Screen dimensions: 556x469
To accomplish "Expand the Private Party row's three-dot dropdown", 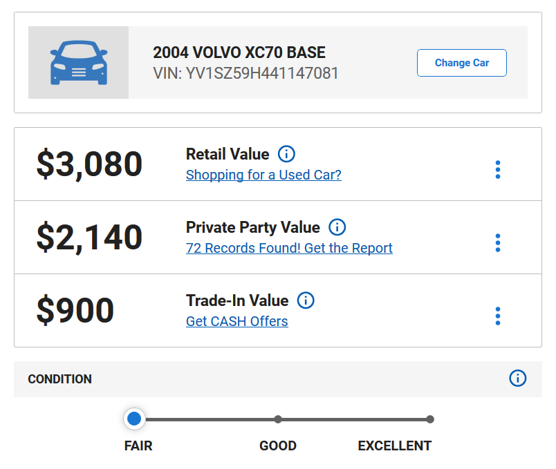I will 497,243.
